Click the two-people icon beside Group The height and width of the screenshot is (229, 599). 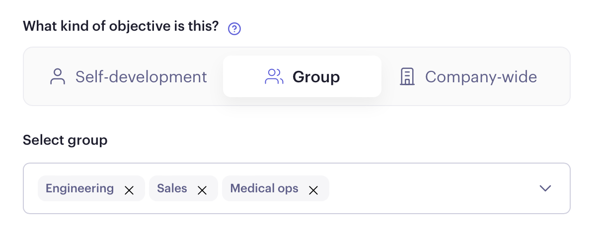coord(274,77)
